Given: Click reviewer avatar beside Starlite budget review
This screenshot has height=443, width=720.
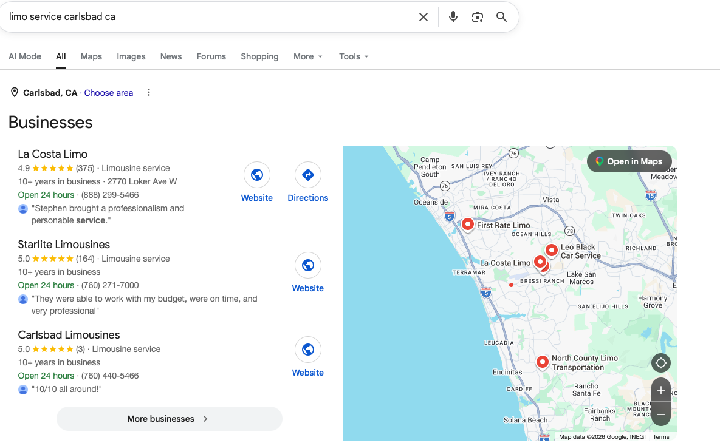Looking at the screenshot, I should pyautogui.click(x=23, y=299).
